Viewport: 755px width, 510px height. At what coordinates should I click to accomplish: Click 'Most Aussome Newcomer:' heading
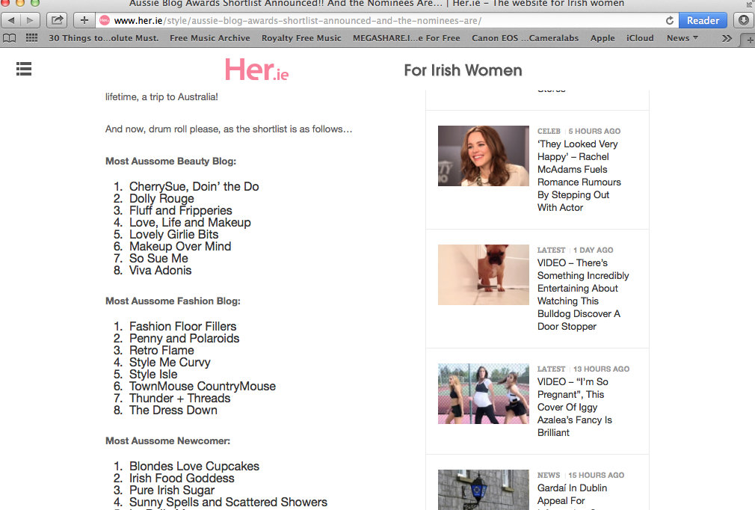tap(168, 441)
